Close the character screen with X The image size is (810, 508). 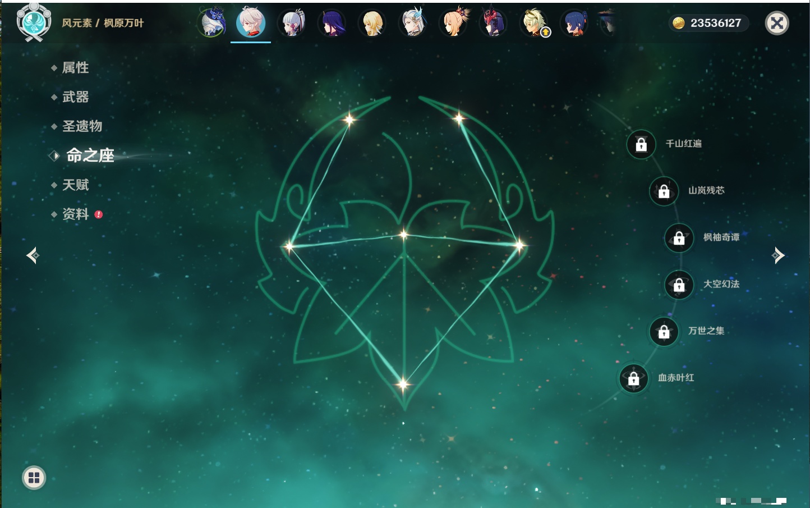pyautogui.click(x=777, y=23)
